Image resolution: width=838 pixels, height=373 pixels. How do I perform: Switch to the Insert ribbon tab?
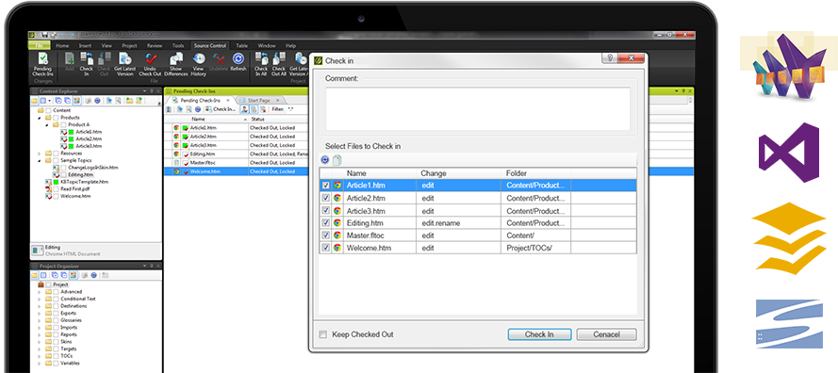[85, 45]
